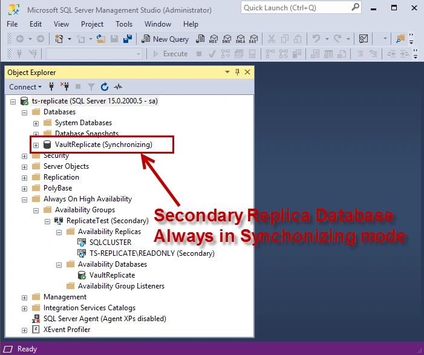Open the Project menu

coord(92,24)
